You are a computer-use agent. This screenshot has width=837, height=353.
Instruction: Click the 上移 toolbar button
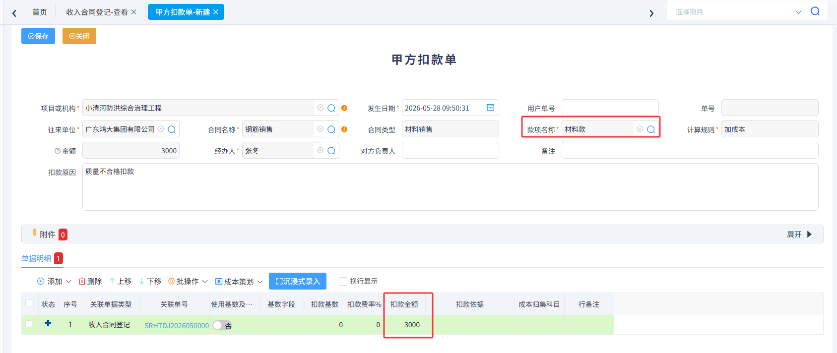[x=121, y=281]
